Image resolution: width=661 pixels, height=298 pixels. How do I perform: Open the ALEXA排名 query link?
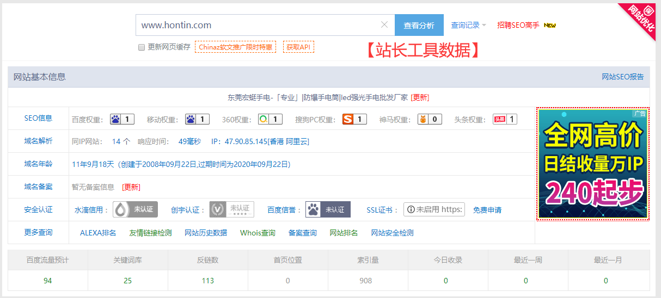(98, 233)
